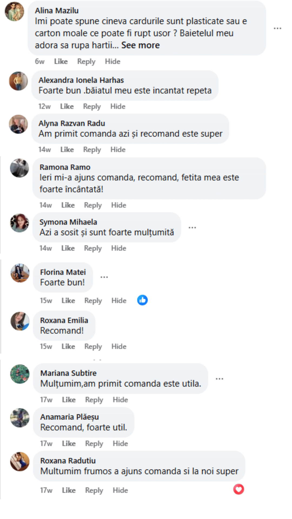Click the red heart reaction icon
Screen dimensions: 292x519
238,489
